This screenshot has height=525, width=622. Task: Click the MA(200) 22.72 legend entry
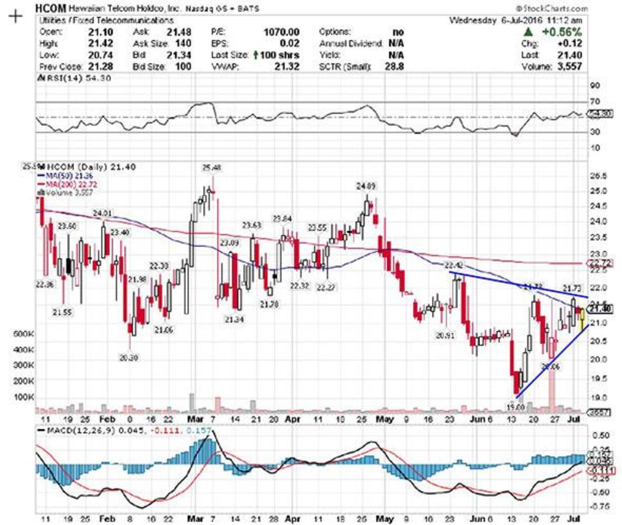[68, 184]
